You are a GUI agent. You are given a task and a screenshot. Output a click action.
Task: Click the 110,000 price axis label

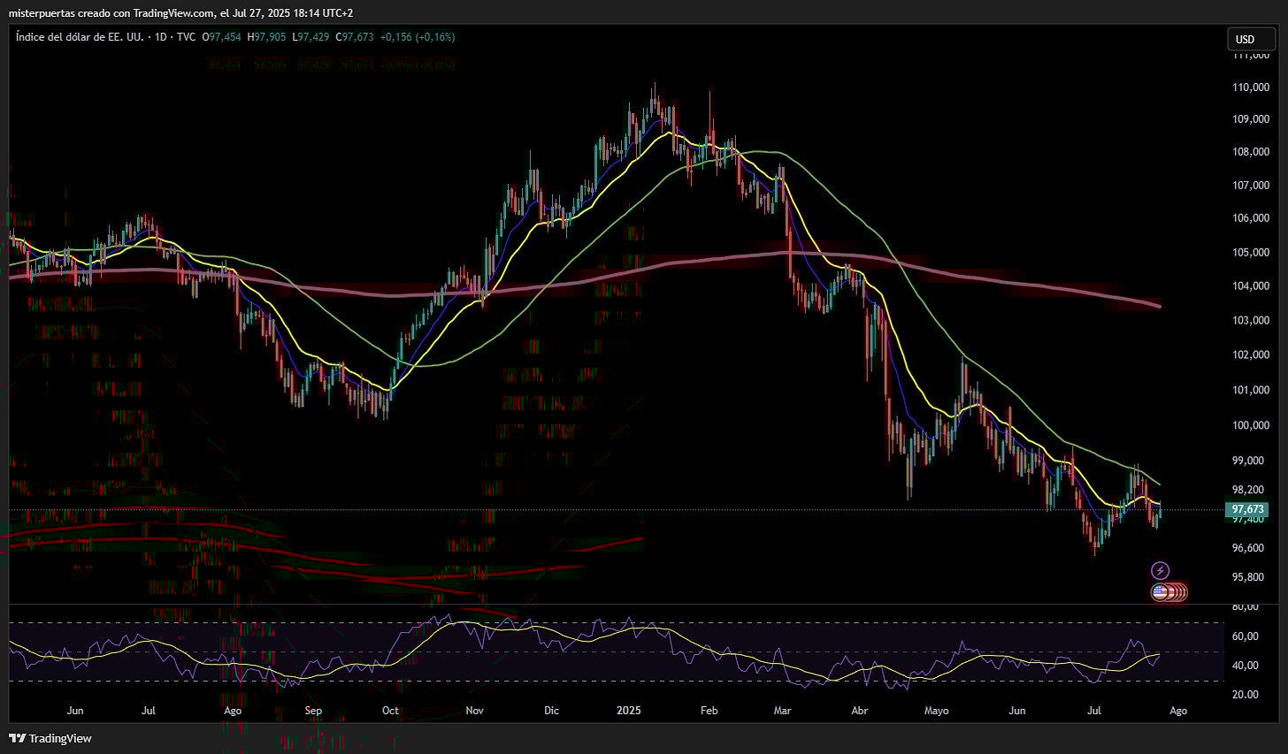click(1252, 88)
